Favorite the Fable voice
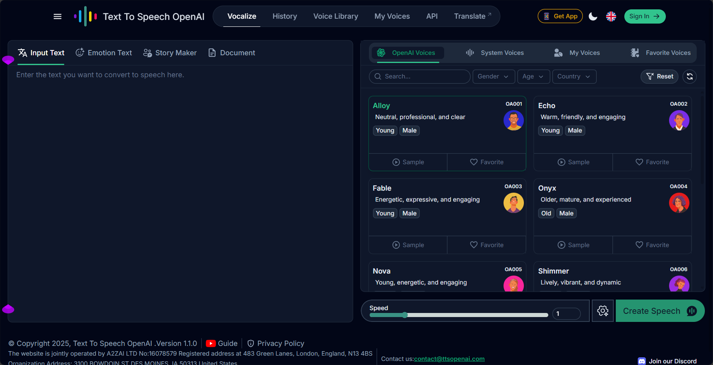The width and height of the screenshot is (713, 365). [486, 245]
